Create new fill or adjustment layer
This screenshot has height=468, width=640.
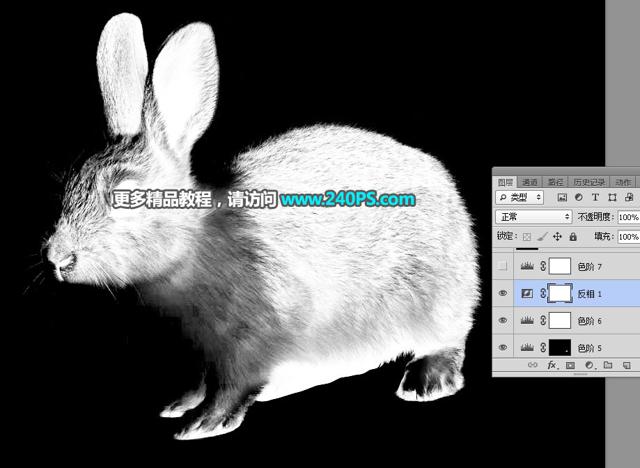(589, 365)
